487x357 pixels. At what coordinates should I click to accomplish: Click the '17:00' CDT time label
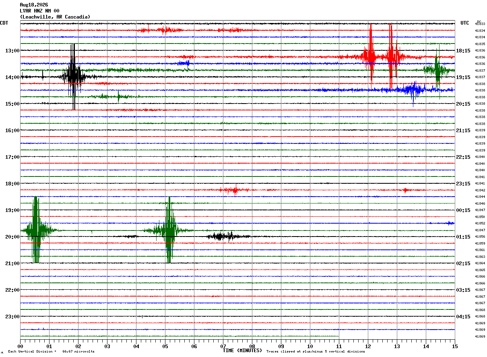12,157
